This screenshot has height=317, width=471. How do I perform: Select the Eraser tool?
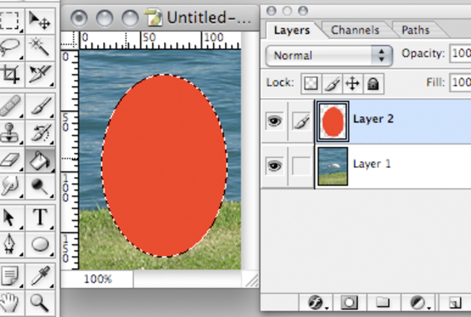click(x=11, y=161)
